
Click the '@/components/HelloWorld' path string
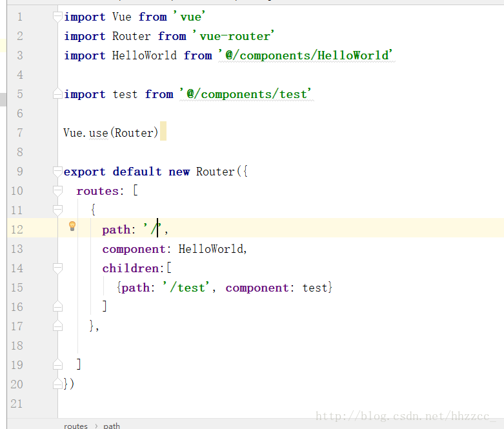coord(305,55)
